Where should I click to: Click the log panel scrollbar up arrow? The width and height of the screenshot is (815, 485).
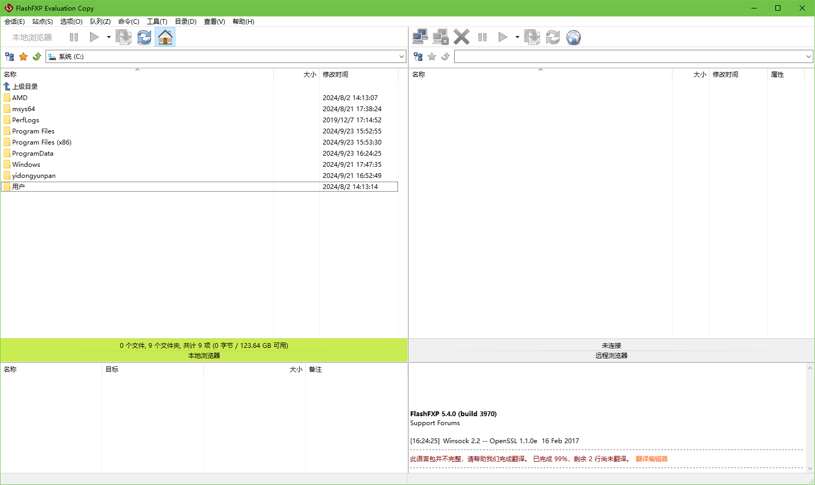click(x=810, y=368)
